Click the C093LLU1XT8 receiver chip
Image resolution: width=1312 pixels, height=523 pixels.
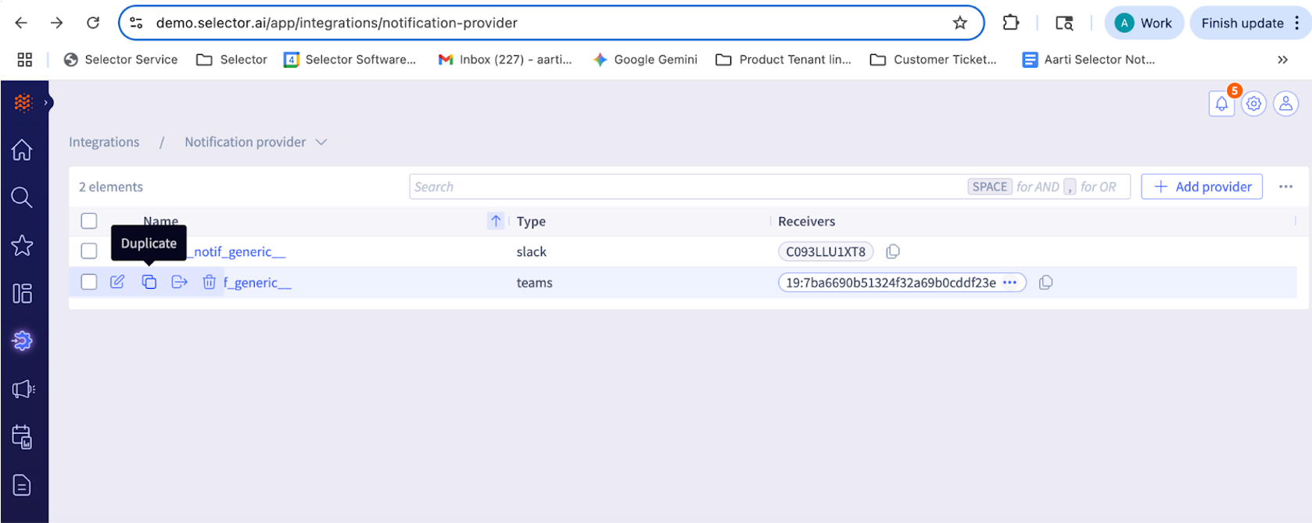point(826,251)
